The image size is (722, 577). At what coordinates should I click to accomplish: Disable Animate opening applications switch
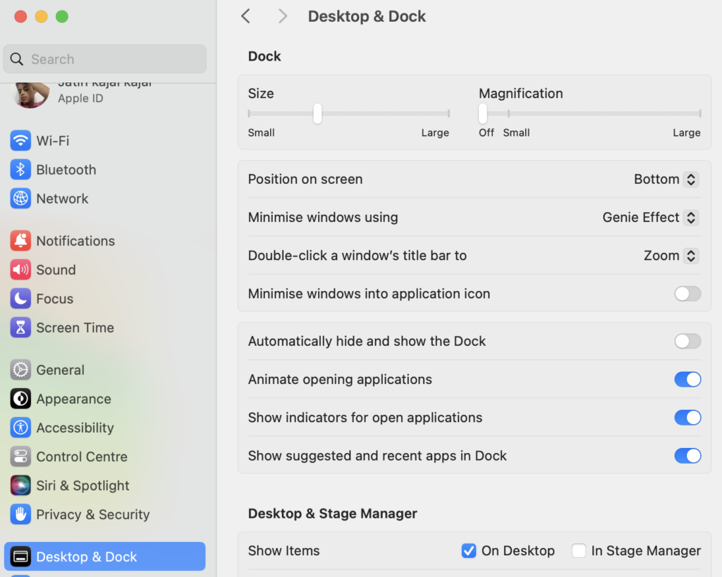[687, 380]
